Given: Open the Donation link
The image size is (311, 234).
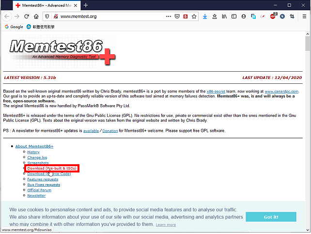Looking at the screenshot, I should (110, 131).
